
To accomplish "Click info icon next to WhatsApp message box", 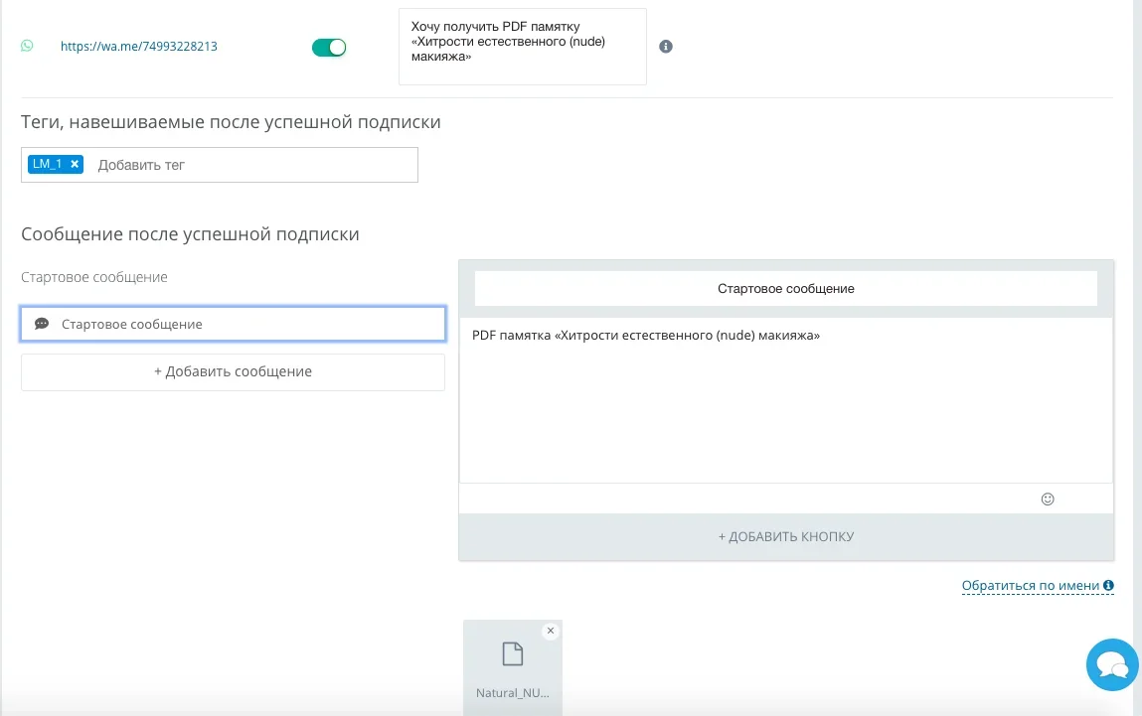I will [666, 47].
